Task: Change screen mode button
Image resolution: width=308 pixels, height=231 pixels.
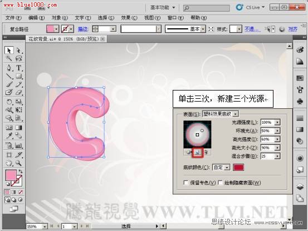Action: pos(14,209)
